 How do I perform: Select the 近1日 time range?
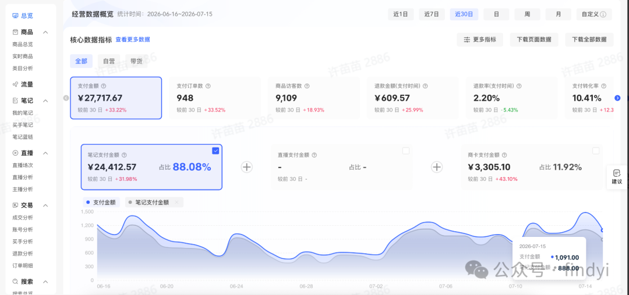[401, 15]
